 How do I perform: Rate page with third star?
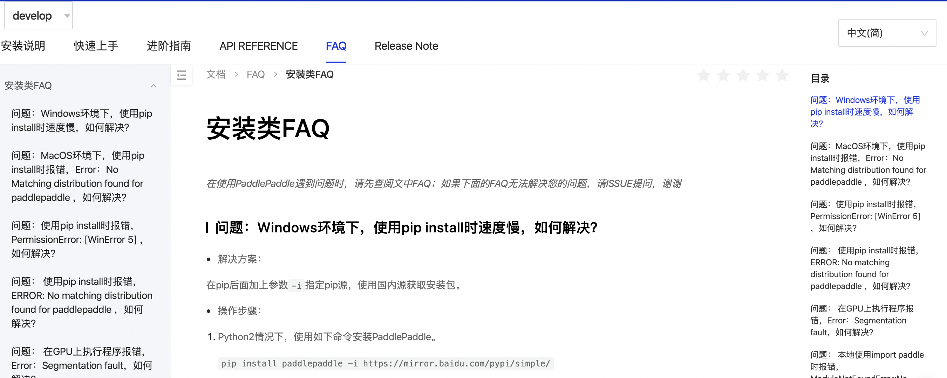743,75
